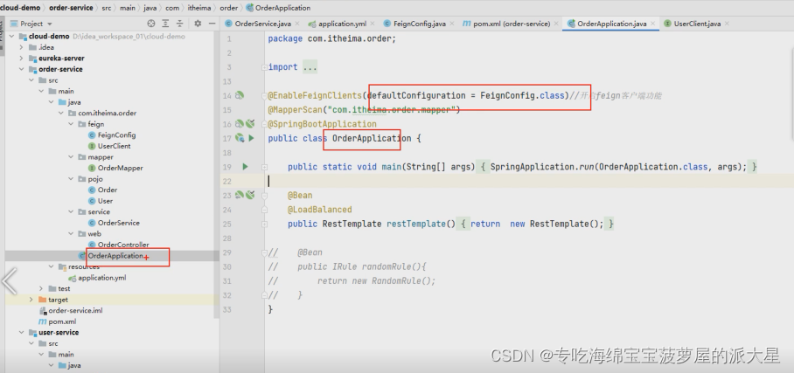Click Spring bean gutter icon on line 14
794x373 pixels.
(x=240, y=95)
